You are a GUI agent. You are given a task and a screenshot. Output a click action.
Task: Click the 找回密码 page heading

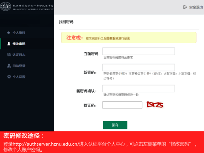(66, 22)
